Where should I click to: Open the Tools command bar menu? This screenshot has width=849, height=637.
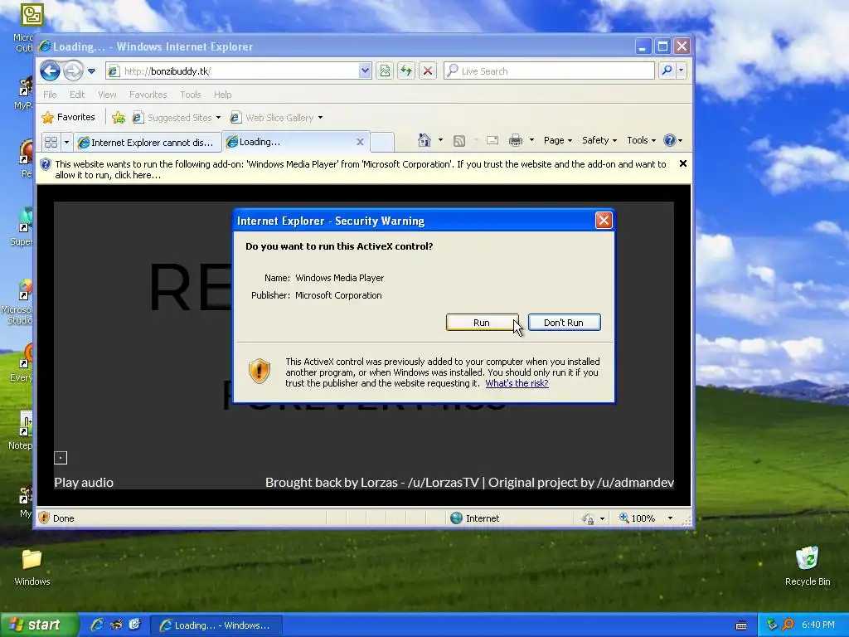click(641, 140)
